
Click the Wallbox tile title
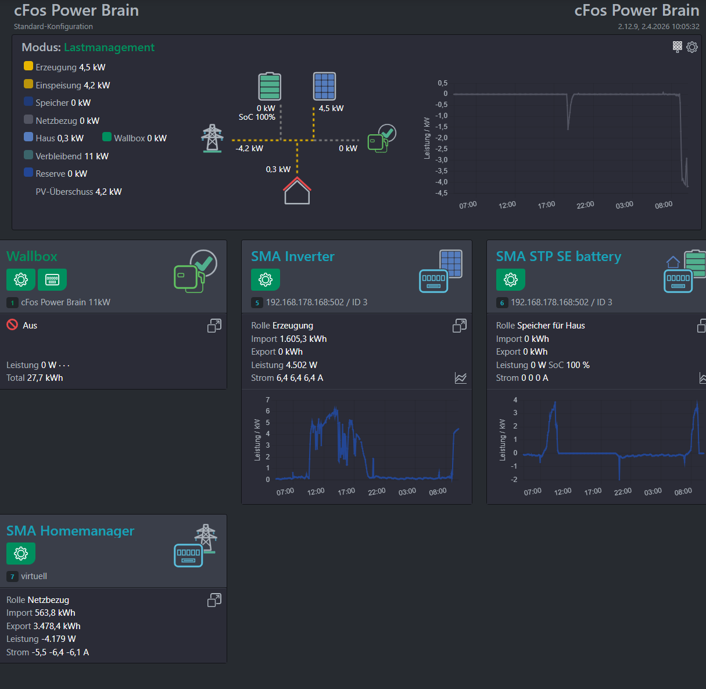pos(32,256)
